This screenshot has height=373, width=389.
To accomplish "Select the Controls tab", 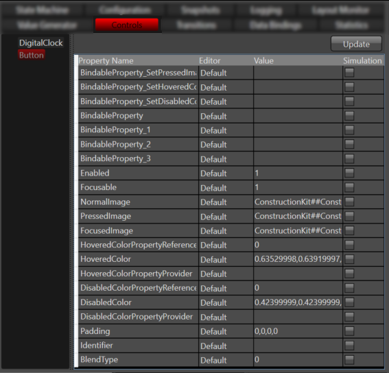I will (x=127, y=25).
